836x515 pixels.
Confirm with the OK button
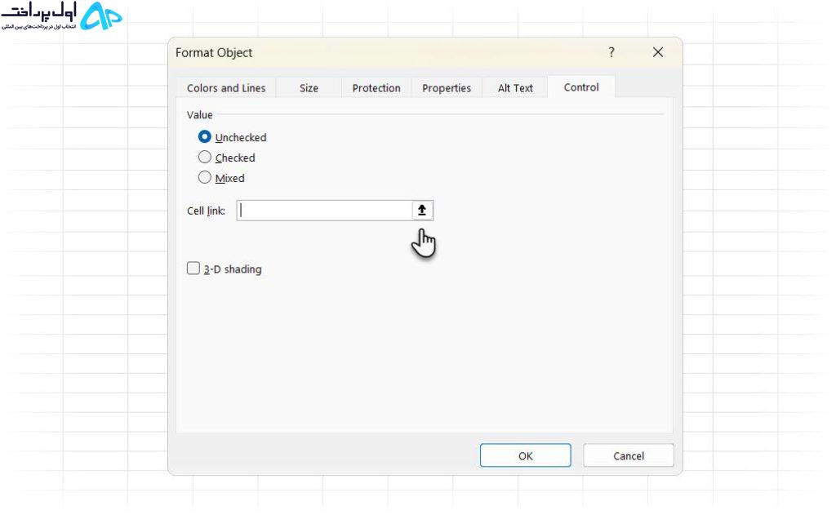point(525,455)
